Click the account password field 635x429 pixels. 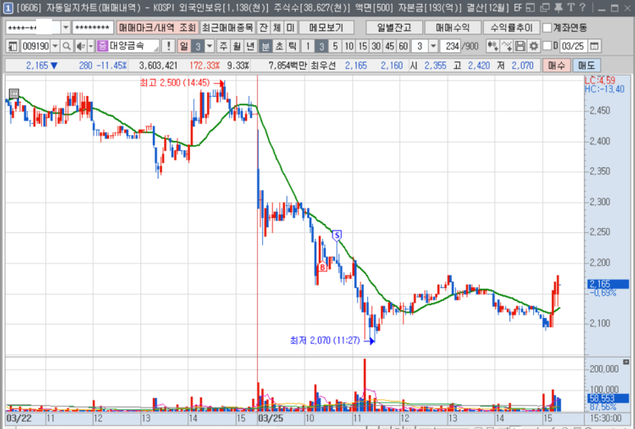click(93, 28)
